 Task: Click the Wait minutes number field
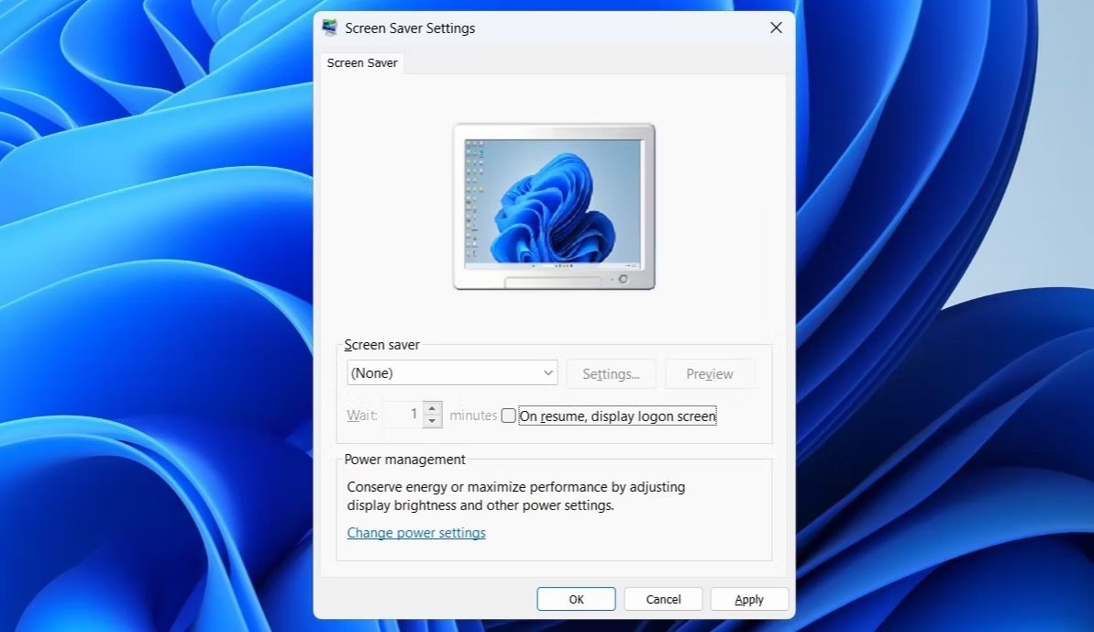point(402,415)
